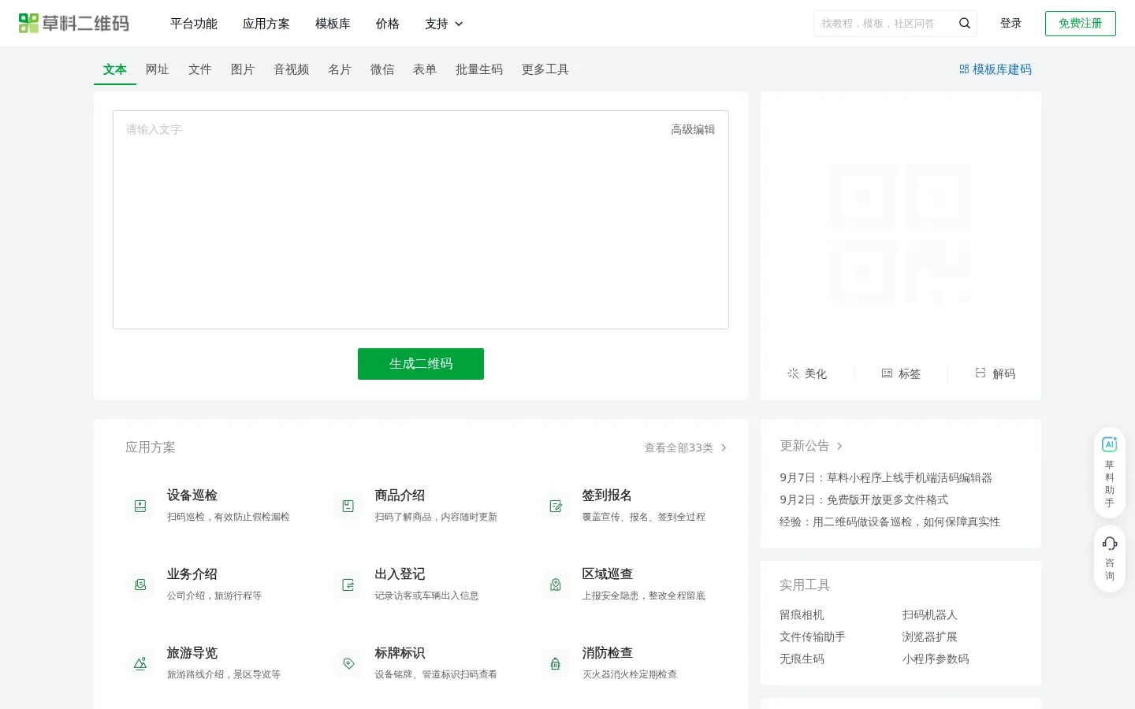Screen dimensions: 1135x709
Task: Click the 标牌标识 icon
Action: tap(348, 663)
